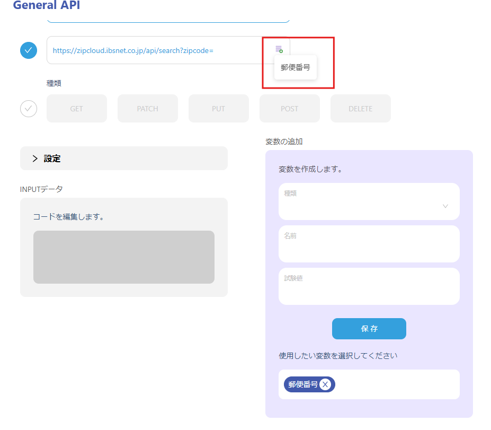Click the 変数を作成します。 text
The height and width of the screenshot is (430, 491).
tap(310, 169)
